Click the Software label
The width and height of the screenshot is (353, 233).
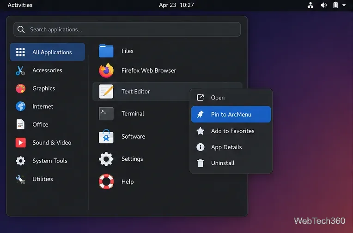point(133,136)
